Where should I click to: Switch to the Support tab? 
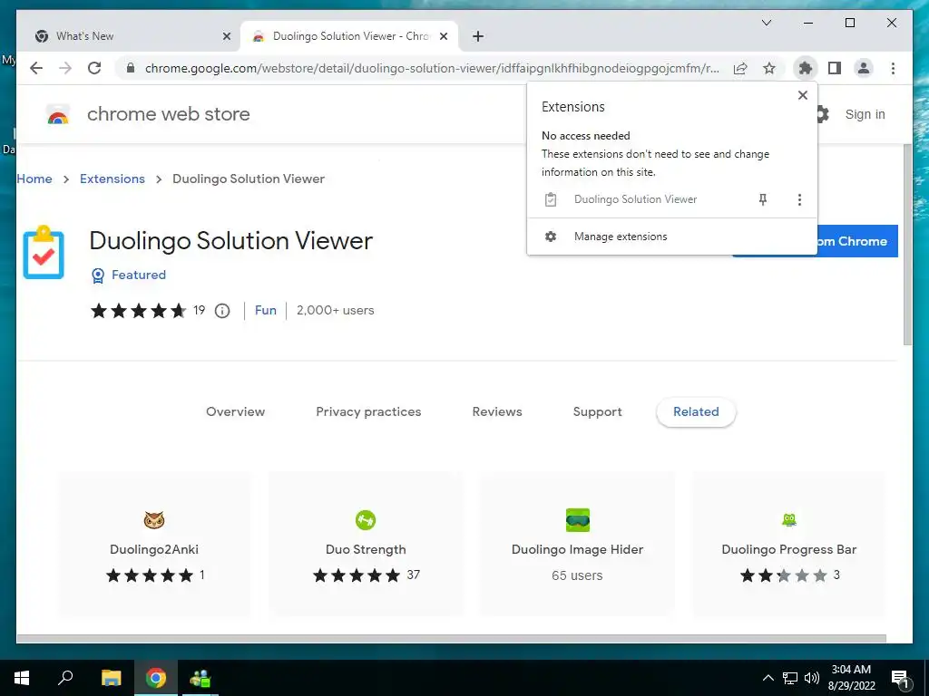tap(597, 411)
